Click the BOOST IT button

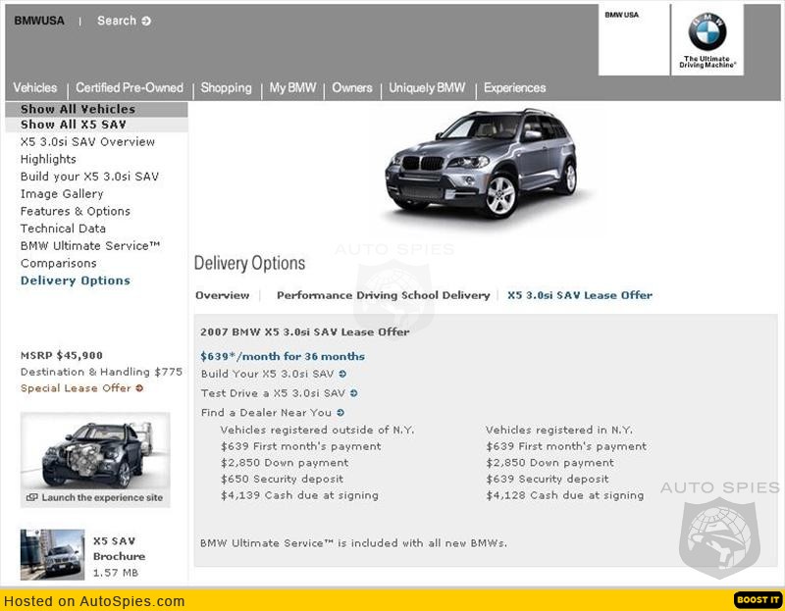(758, 599)
